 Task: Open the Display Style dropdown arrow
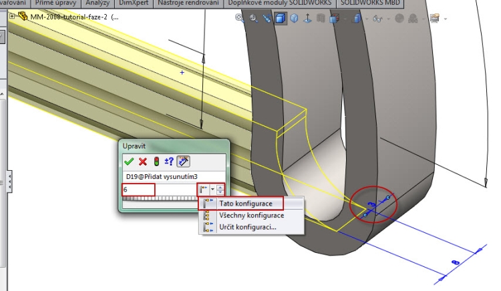367,19
